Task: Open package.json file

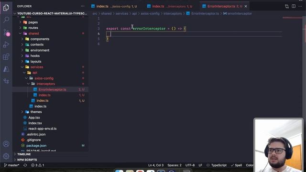Action: click(51, 146)
